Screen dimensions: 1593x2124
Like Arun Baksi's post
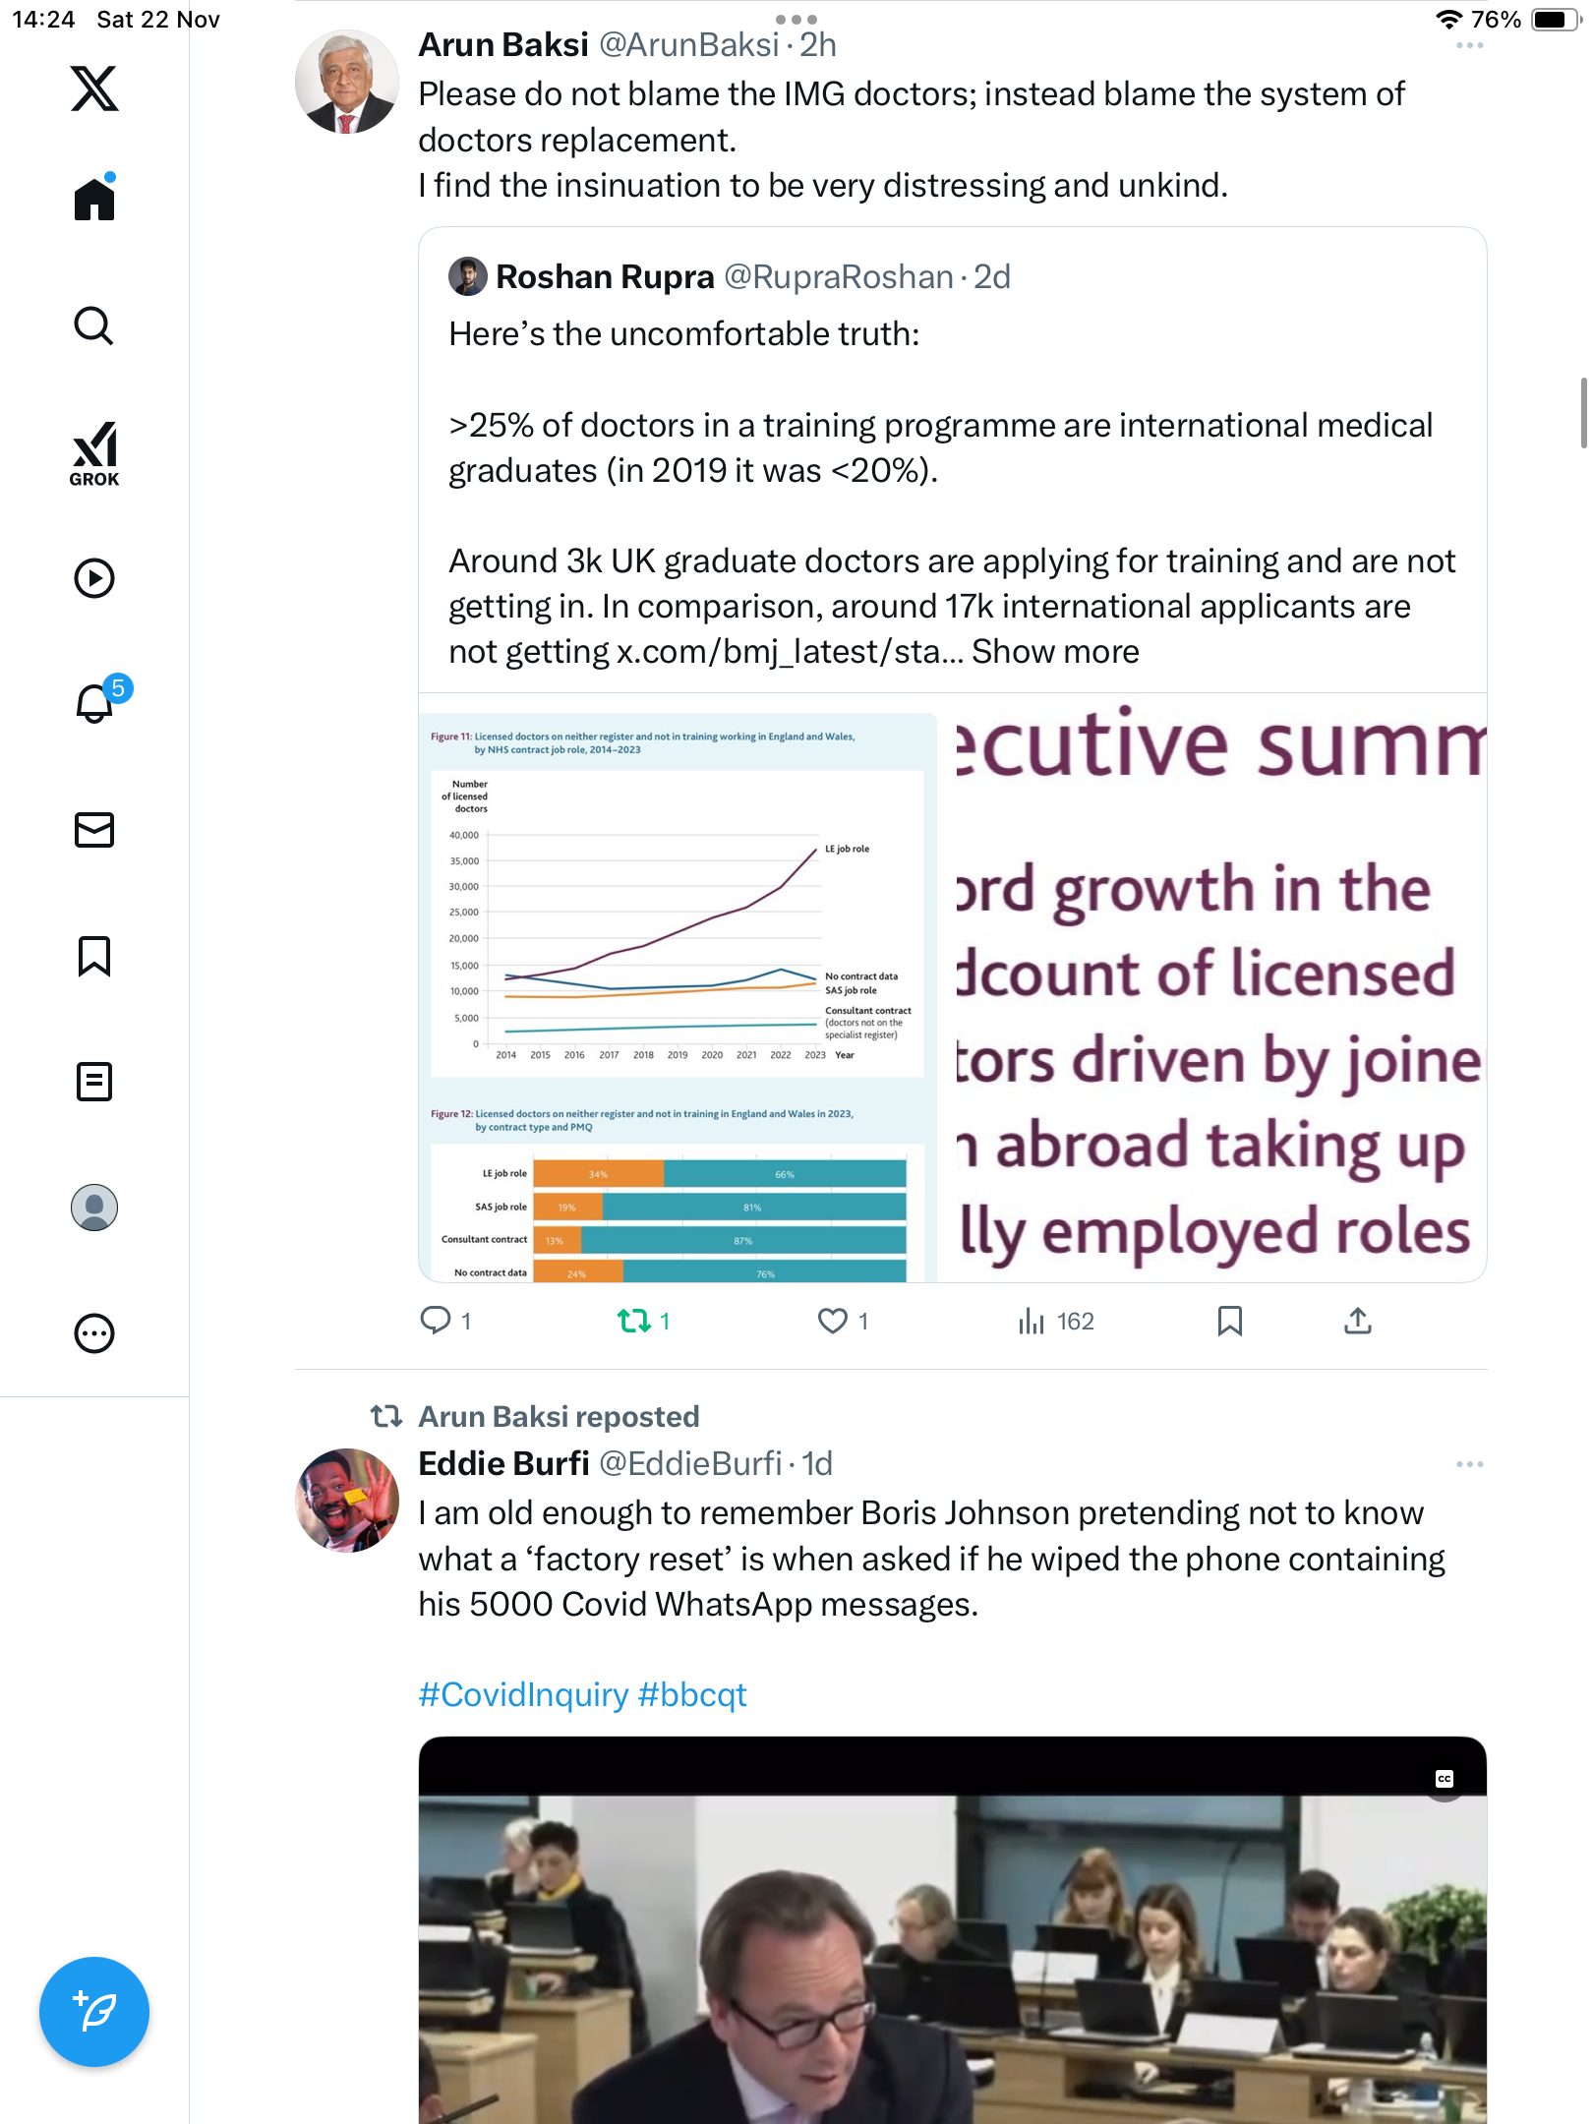point(833,1321)
